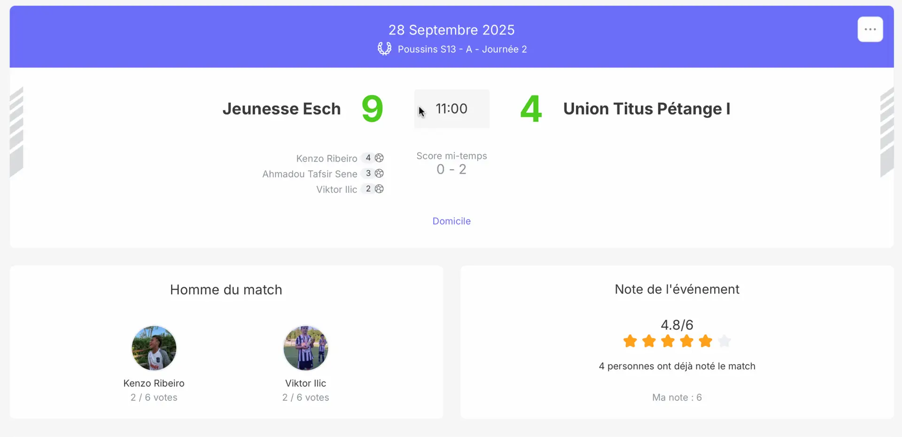This screenshot has width=902, height=437.
Task: Select the Union Titus Pétange I team name
Action: pos(646,109)
